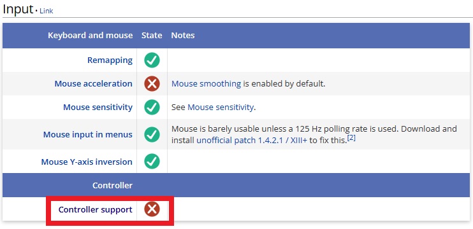Open the Mouse input in menus link

[88, 134]
